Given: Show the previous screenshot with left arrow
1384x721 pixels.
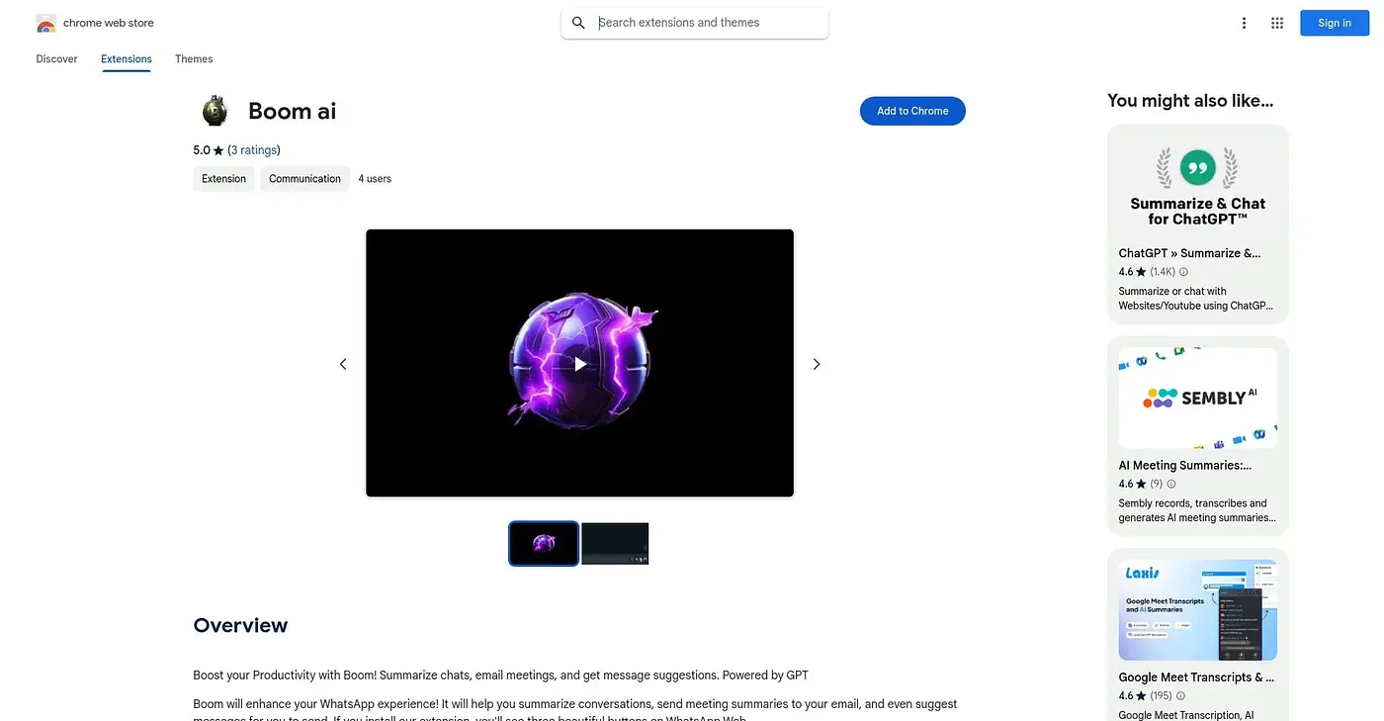Looking at the screenshot, I should point(343,364).
